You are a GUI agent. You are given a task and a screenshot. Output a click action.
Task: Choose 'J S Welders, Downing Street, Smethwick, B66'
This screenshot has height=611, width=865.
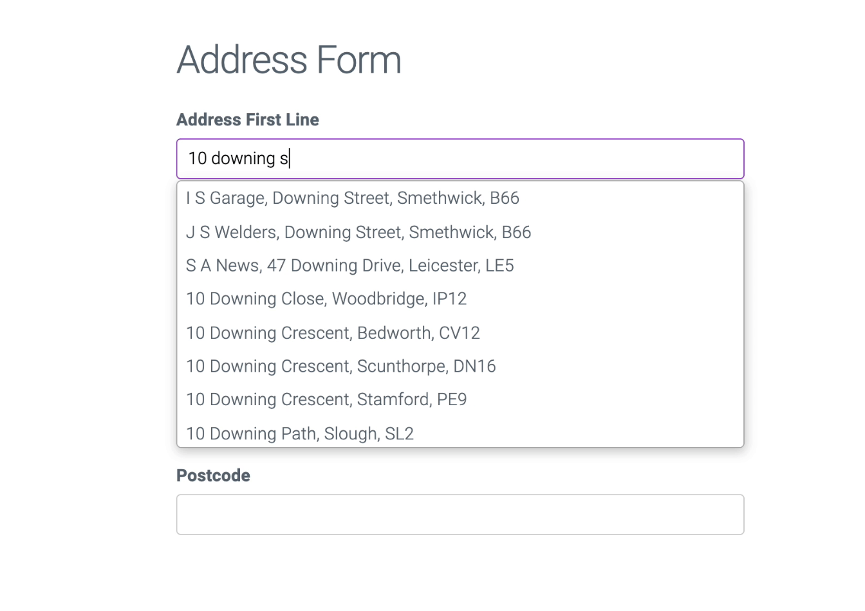tap(358, 232)
